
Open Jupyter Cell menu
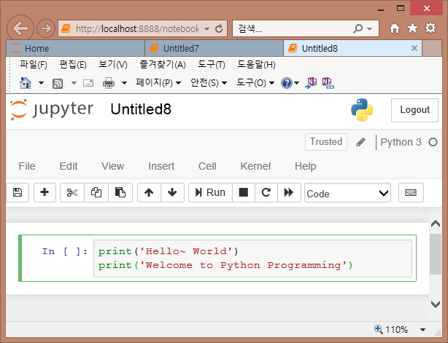pyautogui.click(x=207, y=166)
